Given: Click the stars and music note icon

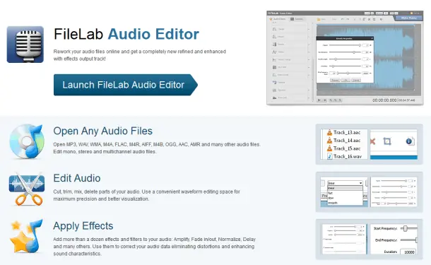Looking at the screenshot, I should (26, 236).
